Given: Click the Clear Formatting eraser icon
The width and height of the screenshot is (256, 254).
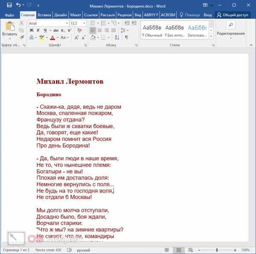Looking at the screenshot, I should [x=79, y=30].
